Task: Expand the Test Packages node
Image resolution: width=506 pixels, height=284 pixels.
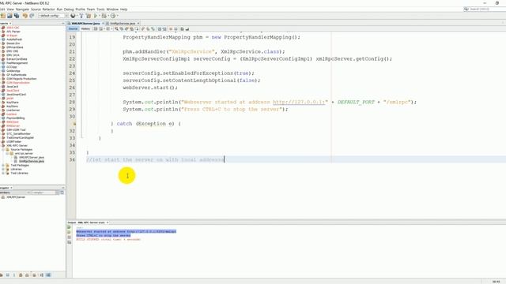Action: coord(3,165)
